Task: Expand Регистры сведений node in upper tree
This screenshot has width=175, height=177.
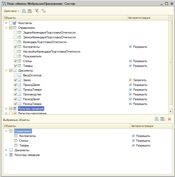Action: pos(6,108)
